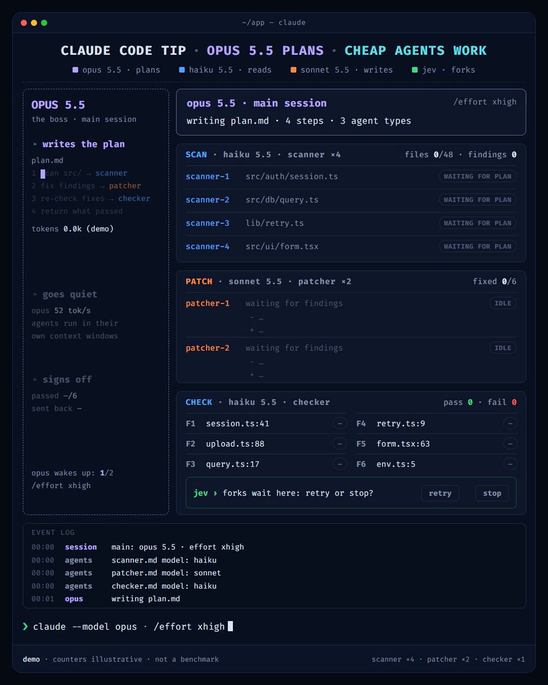Image resolution: width=548 pixels, height=685 pixels.
Task: Expand the "writes the plan" triangle
Action: [x=35, y=144]
